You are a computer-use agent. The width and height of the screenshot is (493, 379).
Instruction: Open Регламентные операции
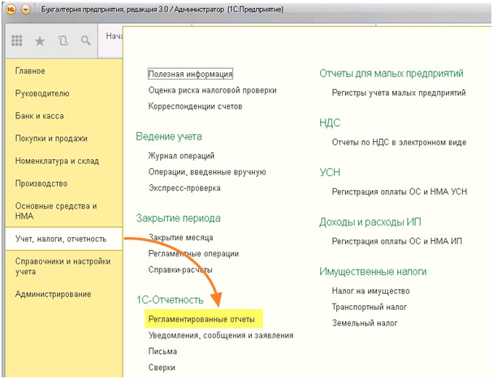click(193, 253)
